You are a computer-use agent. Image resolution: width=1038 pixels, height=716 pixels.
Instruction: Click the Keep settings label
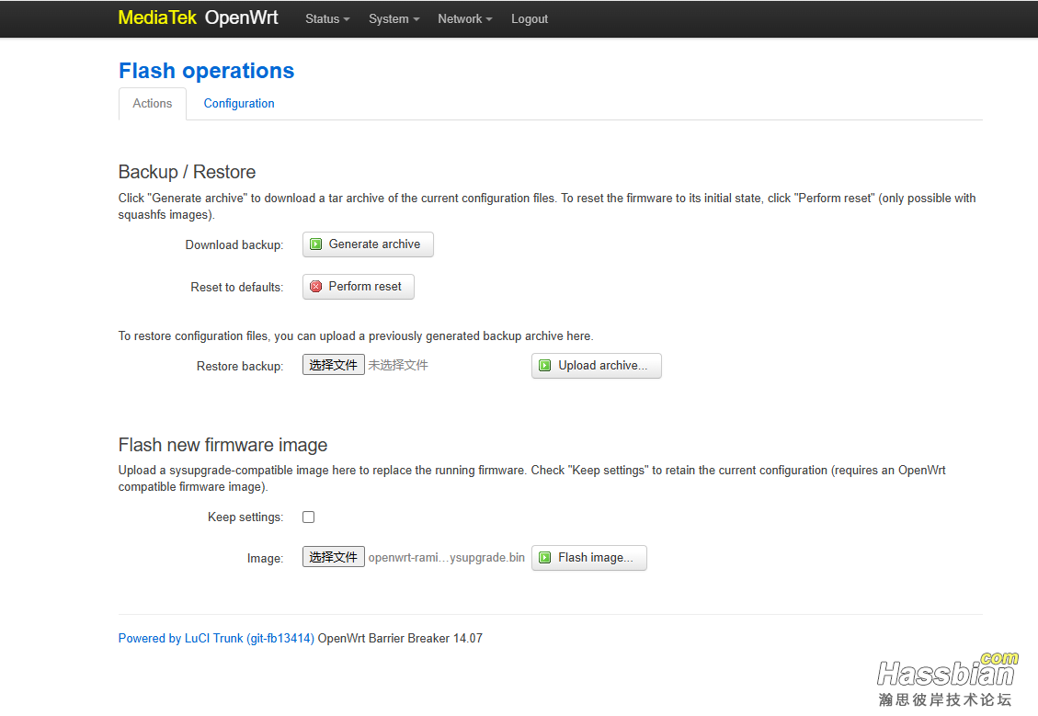coord(245,517)
